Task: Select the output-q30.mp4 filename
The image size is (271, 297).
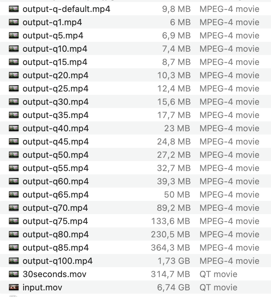Action: coord(55,102)
